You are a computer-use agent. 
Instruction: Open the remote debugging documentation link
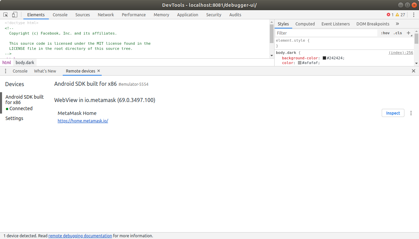80,236
